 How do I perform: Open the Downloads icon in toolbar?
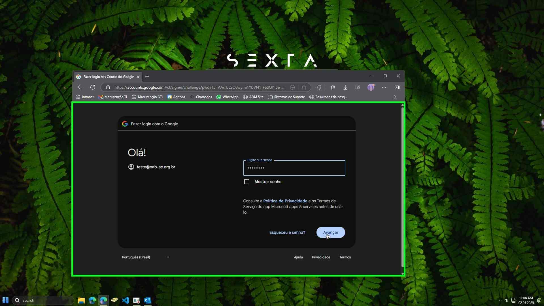(345, 87)
